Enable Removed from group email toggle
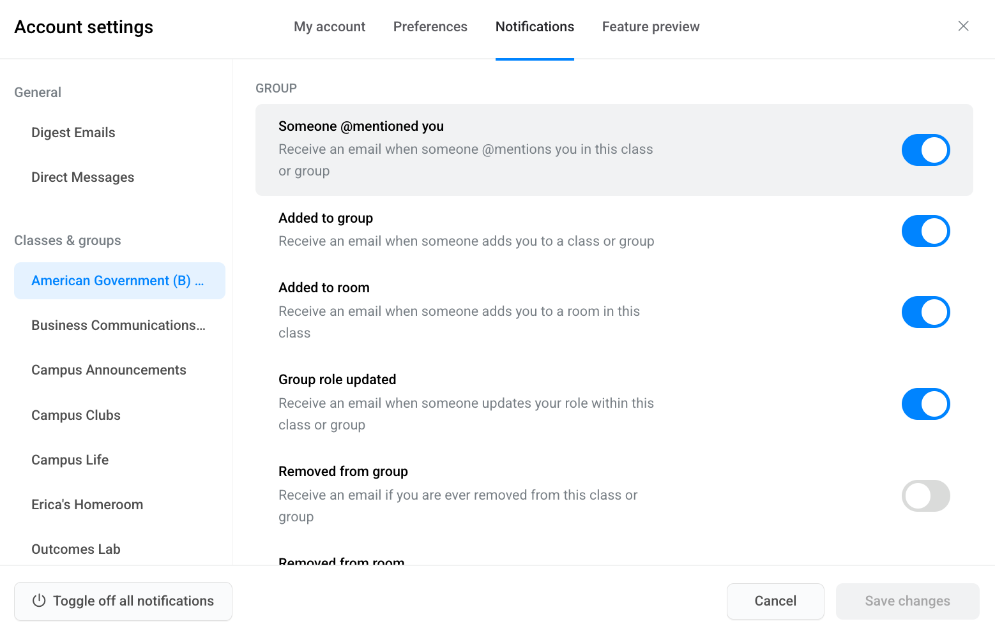This screenshot has width=995, height=633. [x=925, y=496]
